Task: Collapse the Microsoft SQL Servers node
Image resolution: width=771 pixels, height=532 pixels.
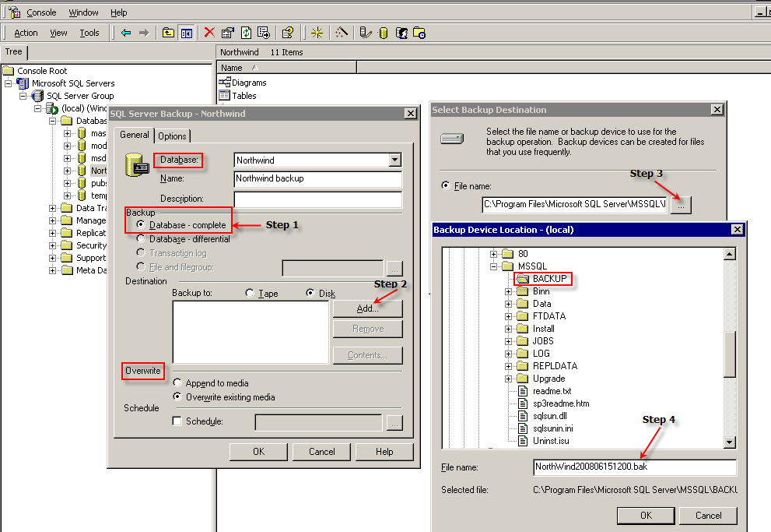Action: [8, 83]
